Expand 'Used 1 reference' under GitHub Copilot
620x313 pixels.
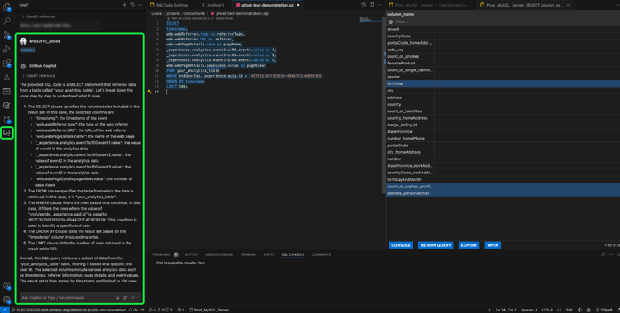click(38, 75)
